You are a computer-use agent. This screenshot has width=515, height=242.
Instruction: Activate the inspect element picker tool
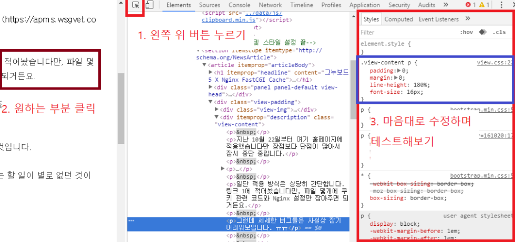click(x=136, y=5)
